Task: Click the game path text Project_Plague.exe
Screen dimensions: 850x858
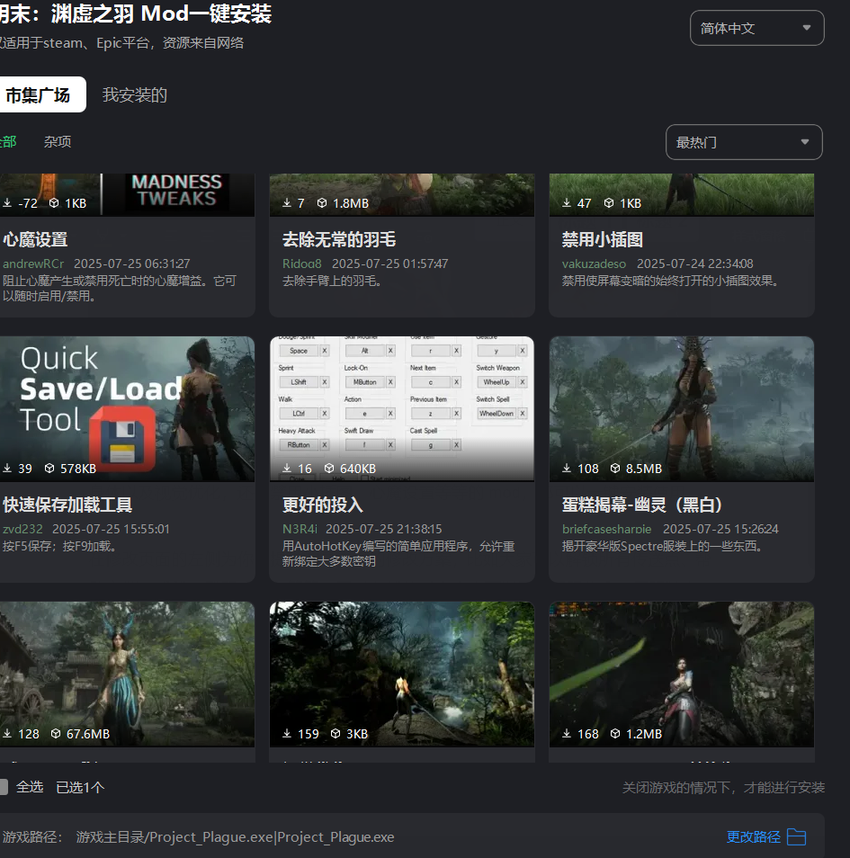Action: tap(235, 837)
